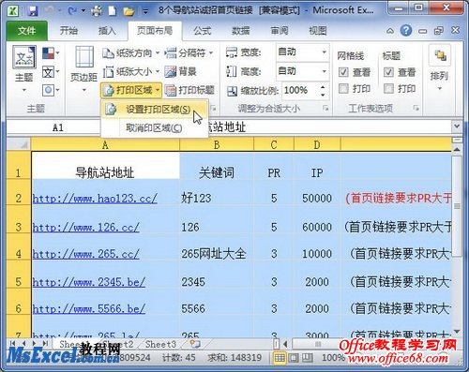This screenshot has height=372, width=469.
Task: Select Clear Print Area (取消印区域) menu item
Action: coord(155,128)
